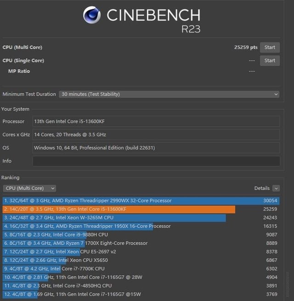The width and height of the screenshot is (294, 301).
Task: Click the score 24243 in the ranking
Action: tap(270, 217)
